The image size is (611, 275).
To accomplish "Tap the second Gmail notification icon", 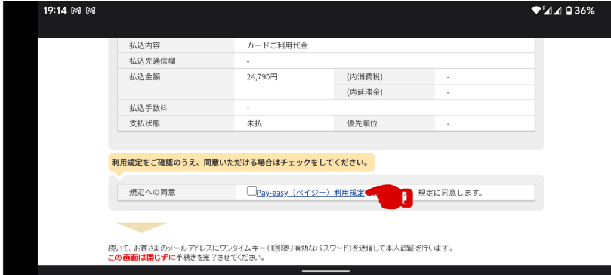I will [91, 11].
